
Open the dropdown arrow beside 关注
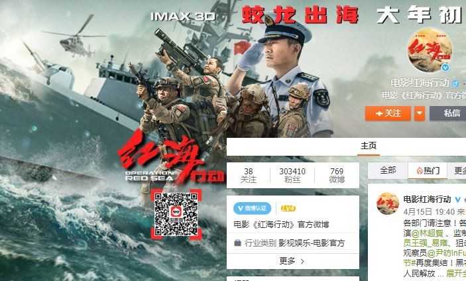click(420, 113)
